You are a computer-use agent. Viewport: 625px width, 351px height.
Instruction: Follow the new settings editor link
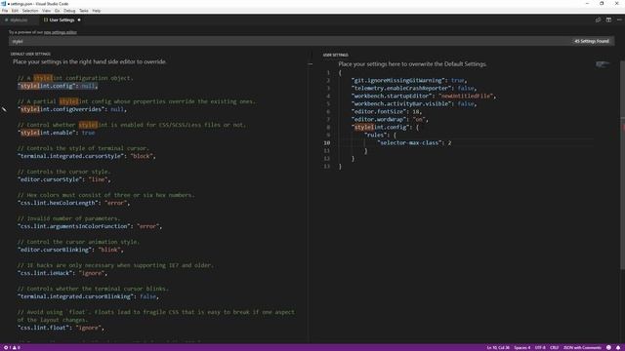tap(61, 32)
